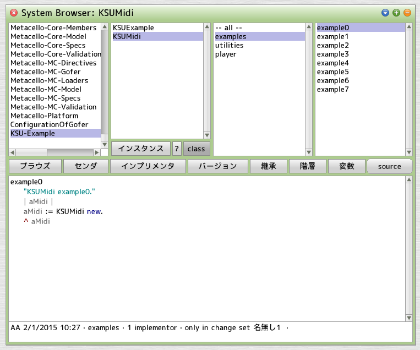Click the green expand window icon

point(396,13)
